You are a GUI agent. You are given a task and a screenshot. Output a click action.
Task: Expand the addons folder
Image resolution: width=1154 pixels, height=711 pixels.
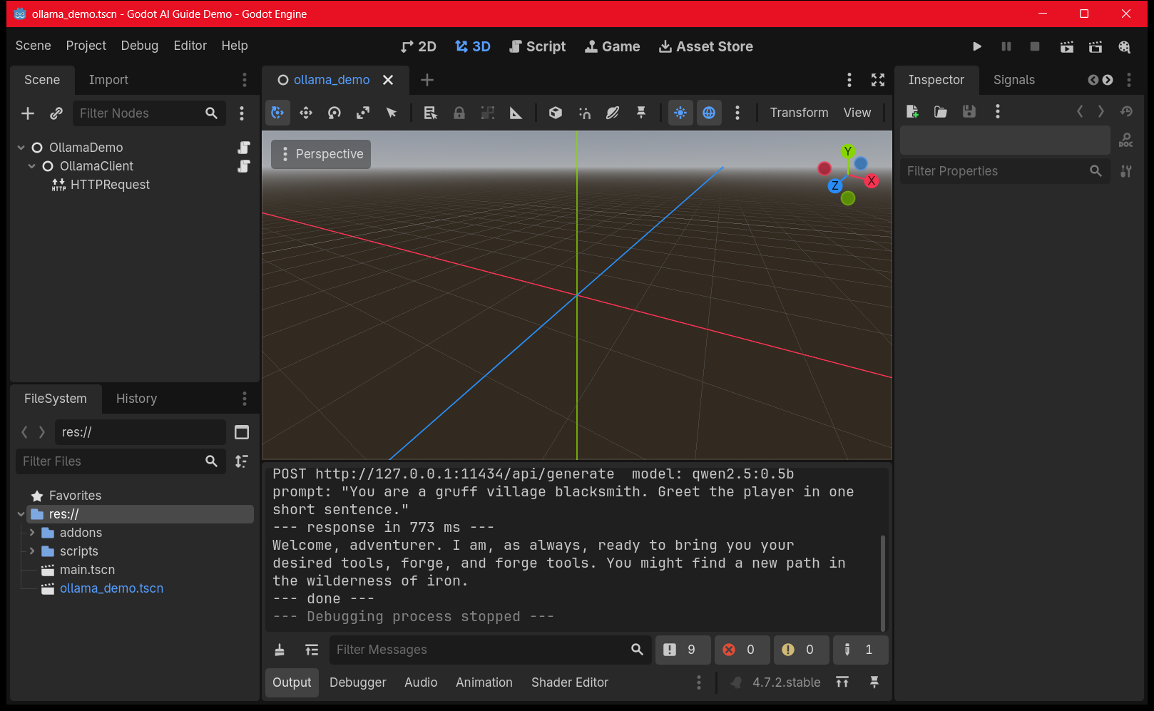click(x=32, y=533)
